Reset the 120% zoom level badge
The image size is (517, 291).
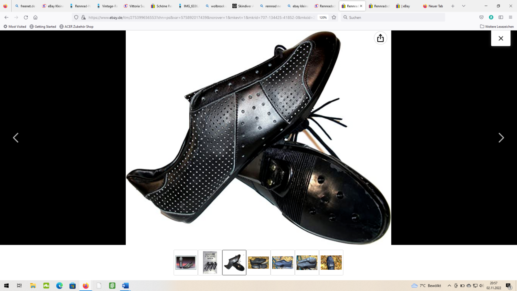pos(323,17)
